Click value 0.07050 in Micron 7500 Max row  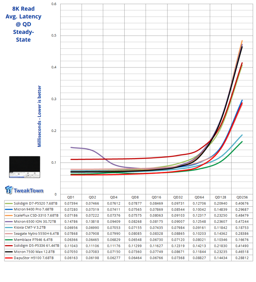point(71,252)
